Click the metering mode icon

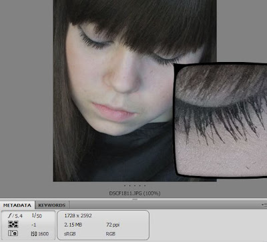(13, 225)
